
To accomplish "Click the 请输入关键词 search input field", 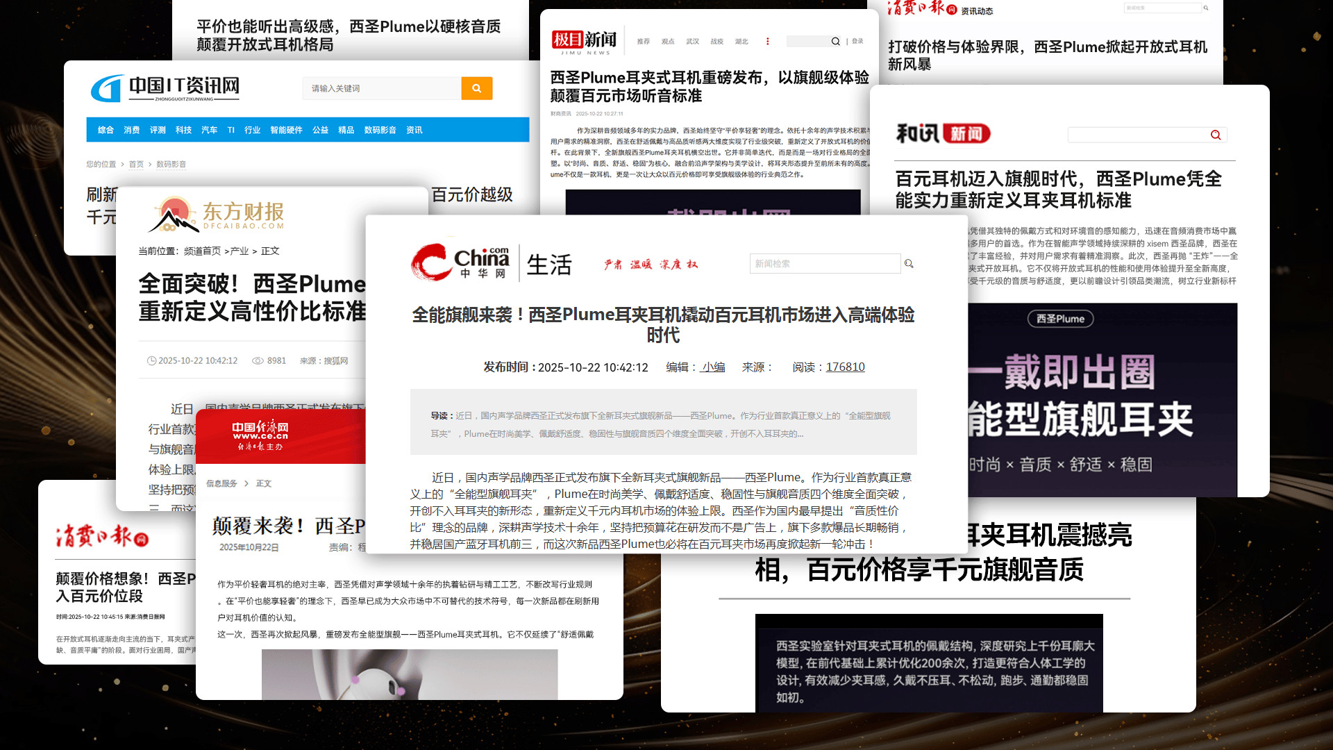I will 382,88.
